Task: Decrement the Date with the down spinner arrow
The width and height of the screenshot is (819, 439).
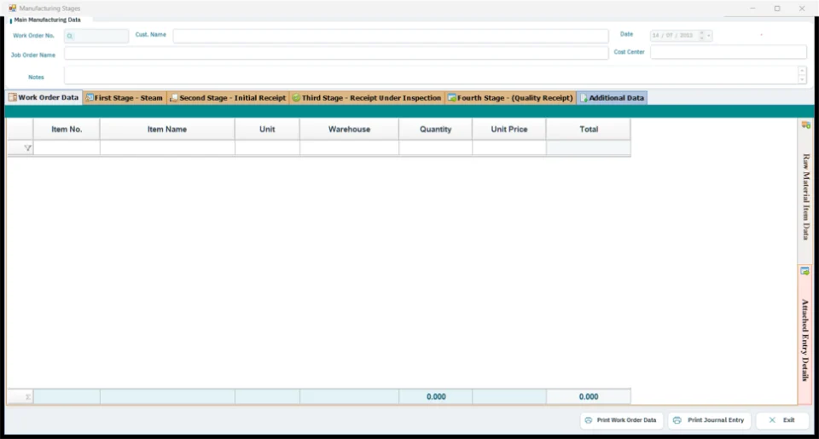Action: tap(701, 38)
